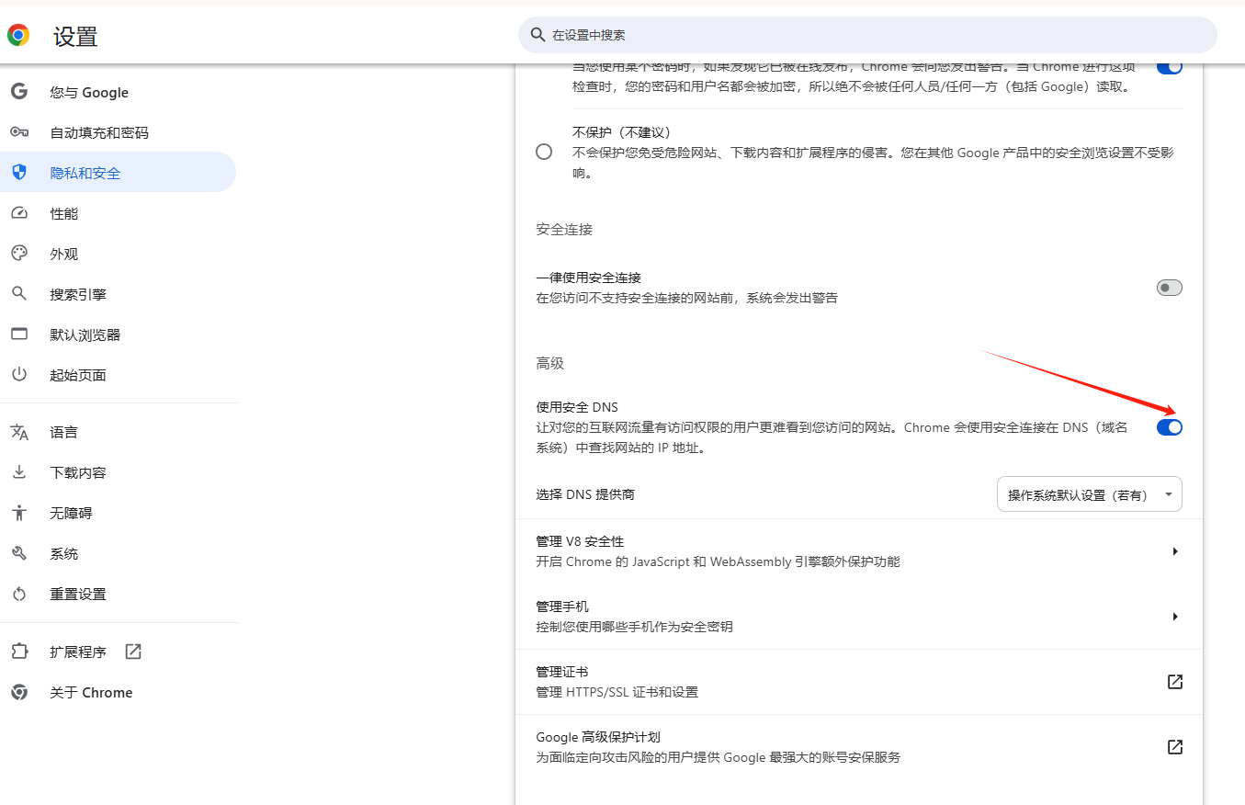Viewport: 1245px width, 805px height.
Task: Click the wrench icon for 系统
Action: [19, 553]
